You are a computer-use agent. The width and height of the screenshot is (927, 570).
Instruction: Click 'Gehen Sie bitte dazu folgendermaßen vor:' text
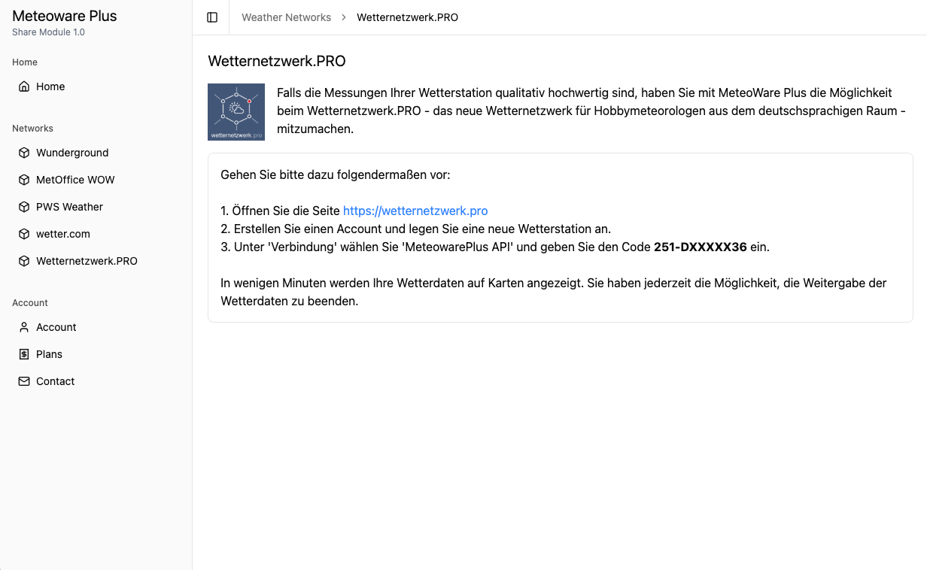336,175
